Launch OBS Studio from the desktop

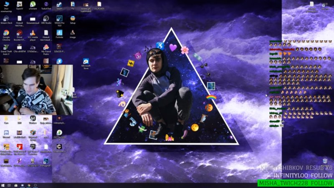coord(46,19)
